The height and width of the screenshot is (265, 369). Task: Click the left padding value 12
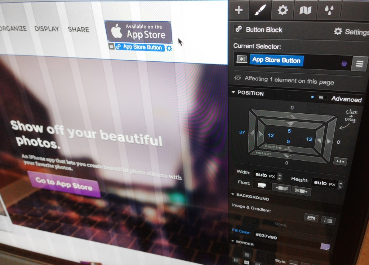[271, 135]
